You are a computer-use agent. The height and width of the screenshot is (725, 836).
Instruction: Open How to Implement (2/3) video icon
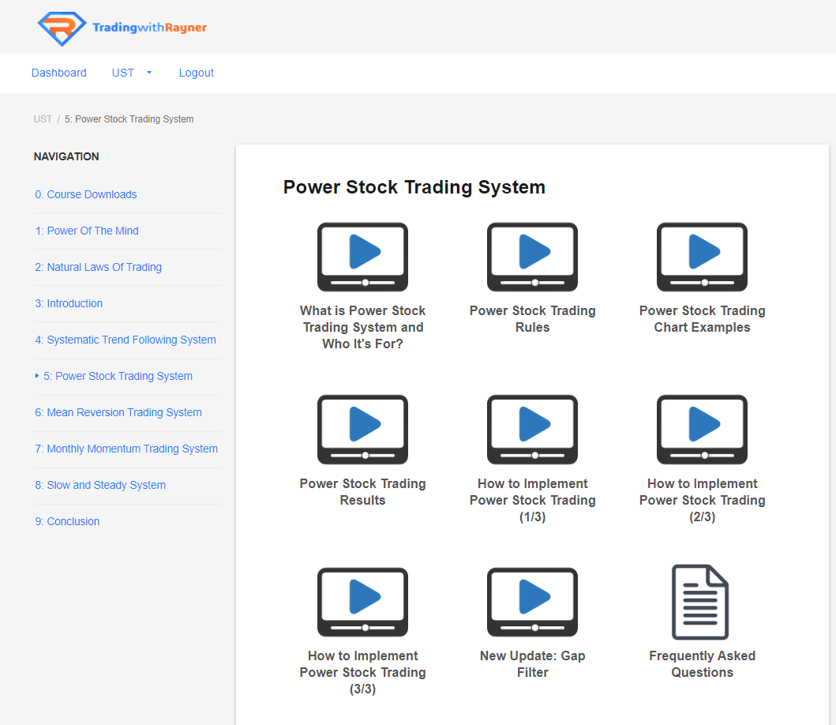click(x=702, y=430)
